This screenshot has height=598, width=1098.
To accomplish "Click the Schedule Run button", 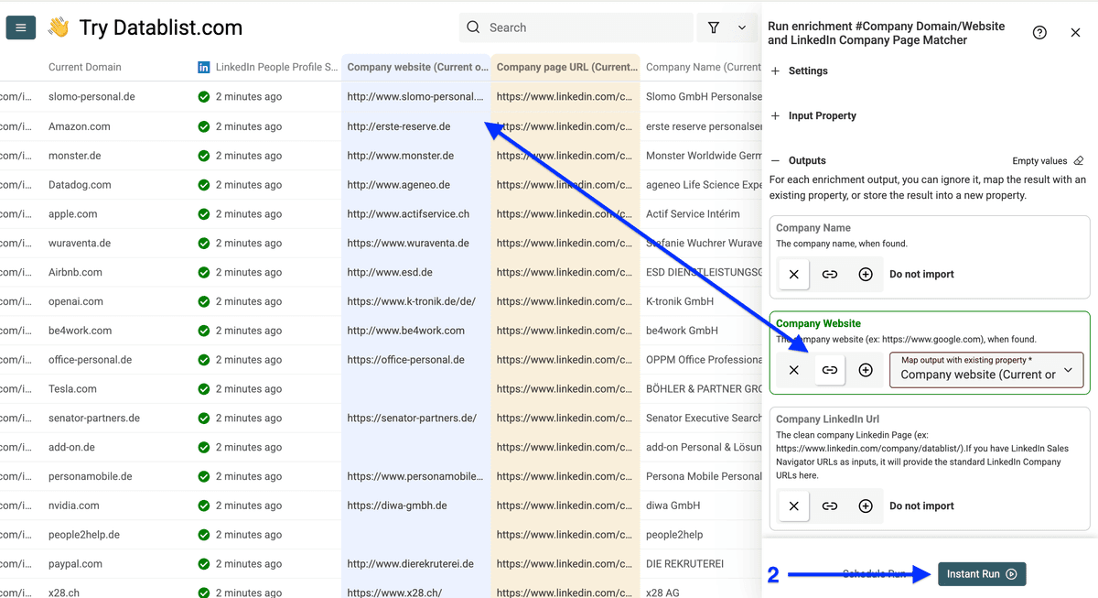I will click(874, 574).
